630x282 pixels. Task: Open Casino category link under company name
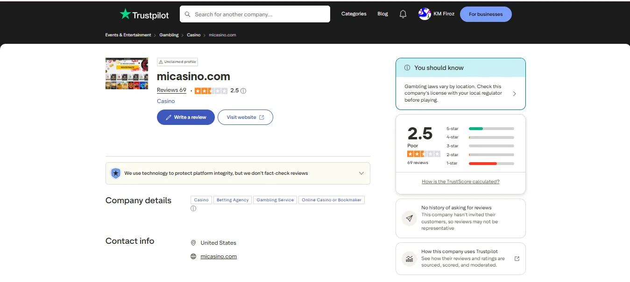click(x=166, y=101)
